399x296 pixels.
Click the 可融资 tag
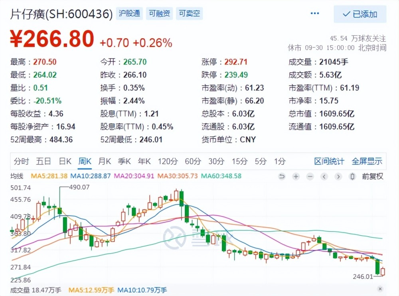pyautogui.click(x=160, y=14)
